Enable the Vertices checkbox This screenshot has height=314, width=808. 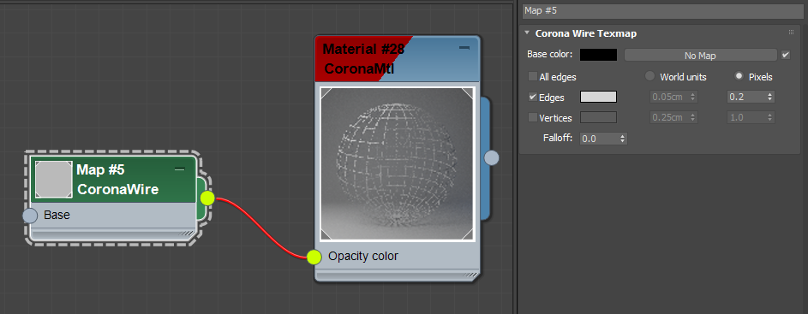[533, 117]
